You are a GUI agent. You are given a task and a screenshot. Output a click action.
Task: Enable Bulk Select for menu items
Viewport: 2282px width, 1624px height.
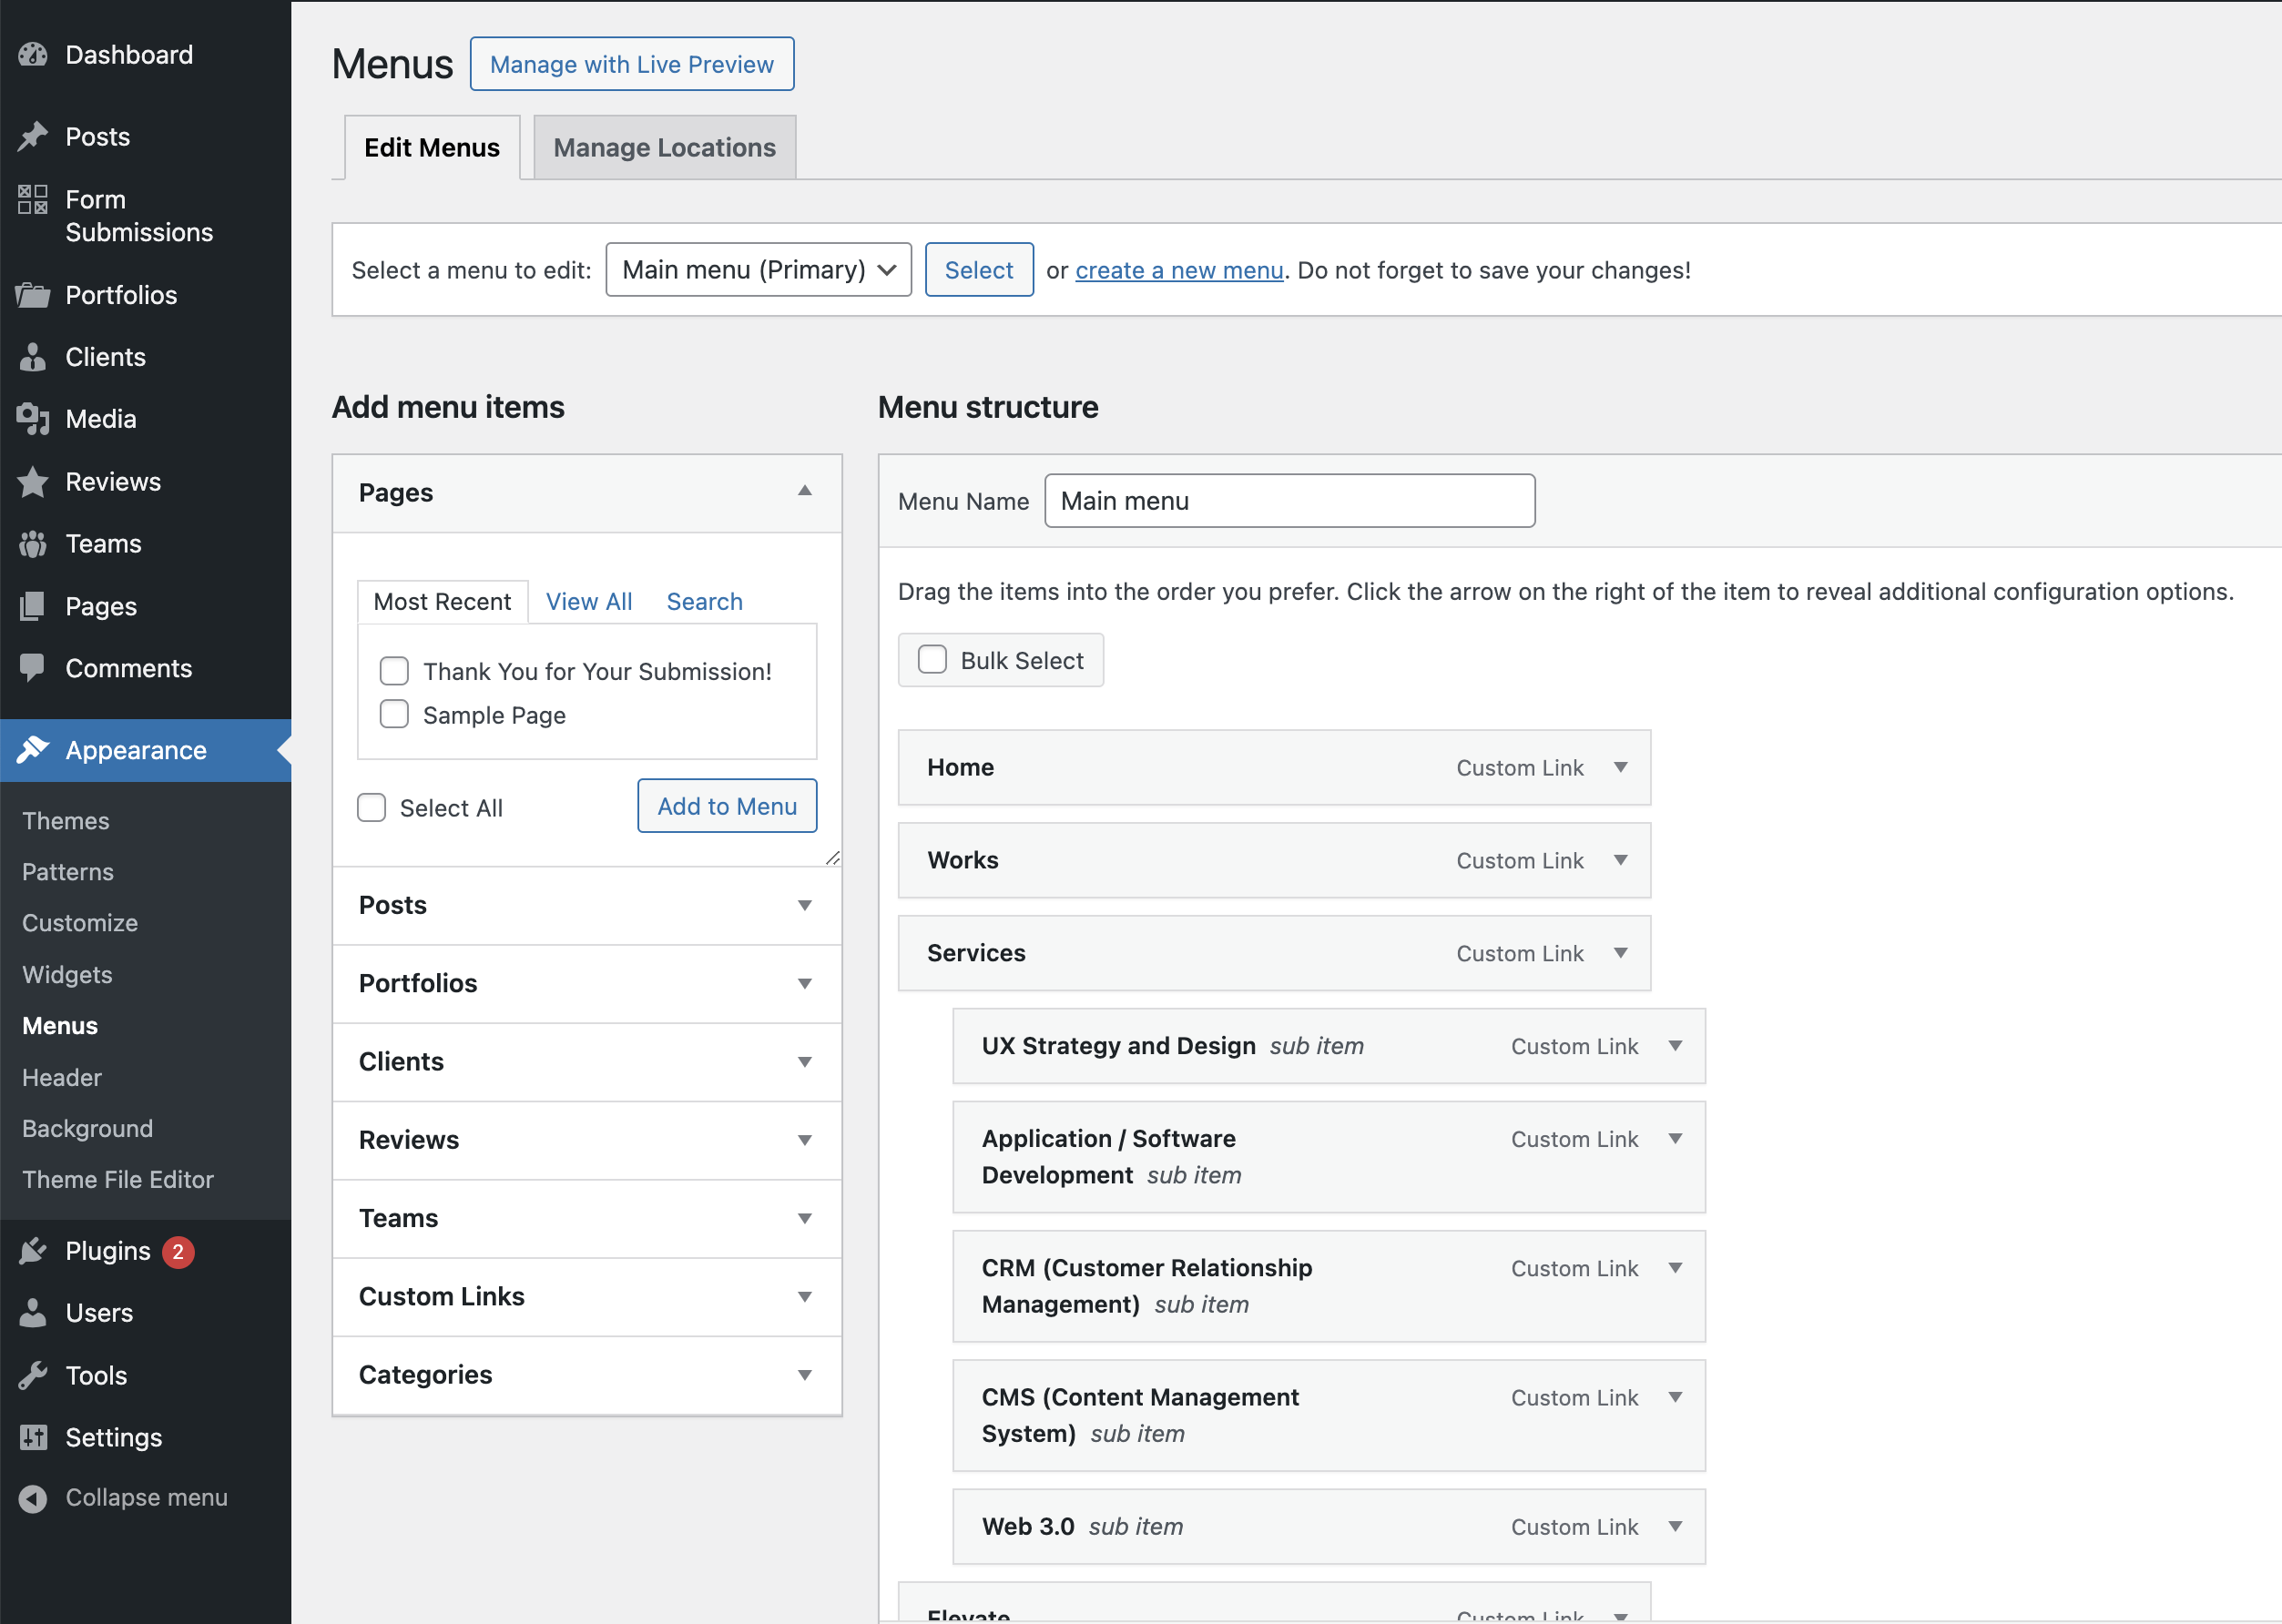[x=932, y=659]
